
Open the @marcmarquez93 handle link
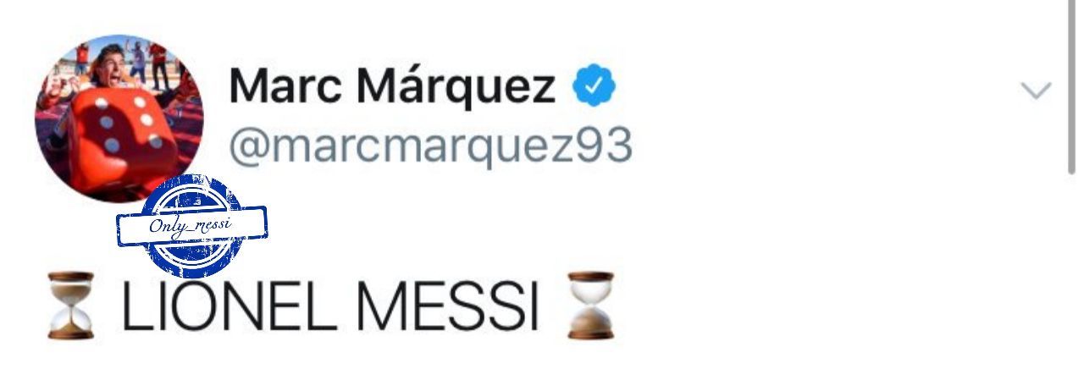coord(430,147)
